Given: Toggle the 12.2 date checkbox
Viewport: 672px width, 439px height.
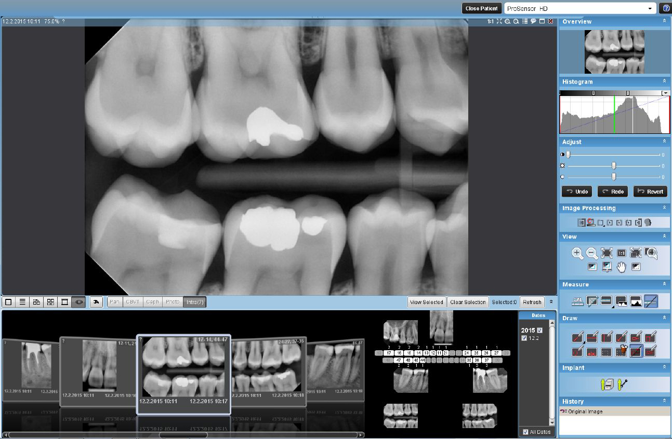Looking at the screenshot, I should (x=524, y=338).
